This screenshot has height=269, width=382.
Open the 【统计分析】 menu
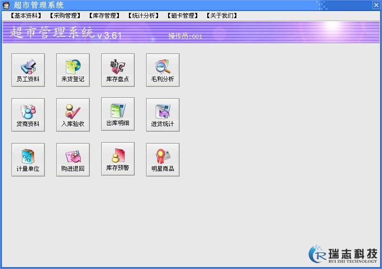pyautogui.click(x=143, y=16)
